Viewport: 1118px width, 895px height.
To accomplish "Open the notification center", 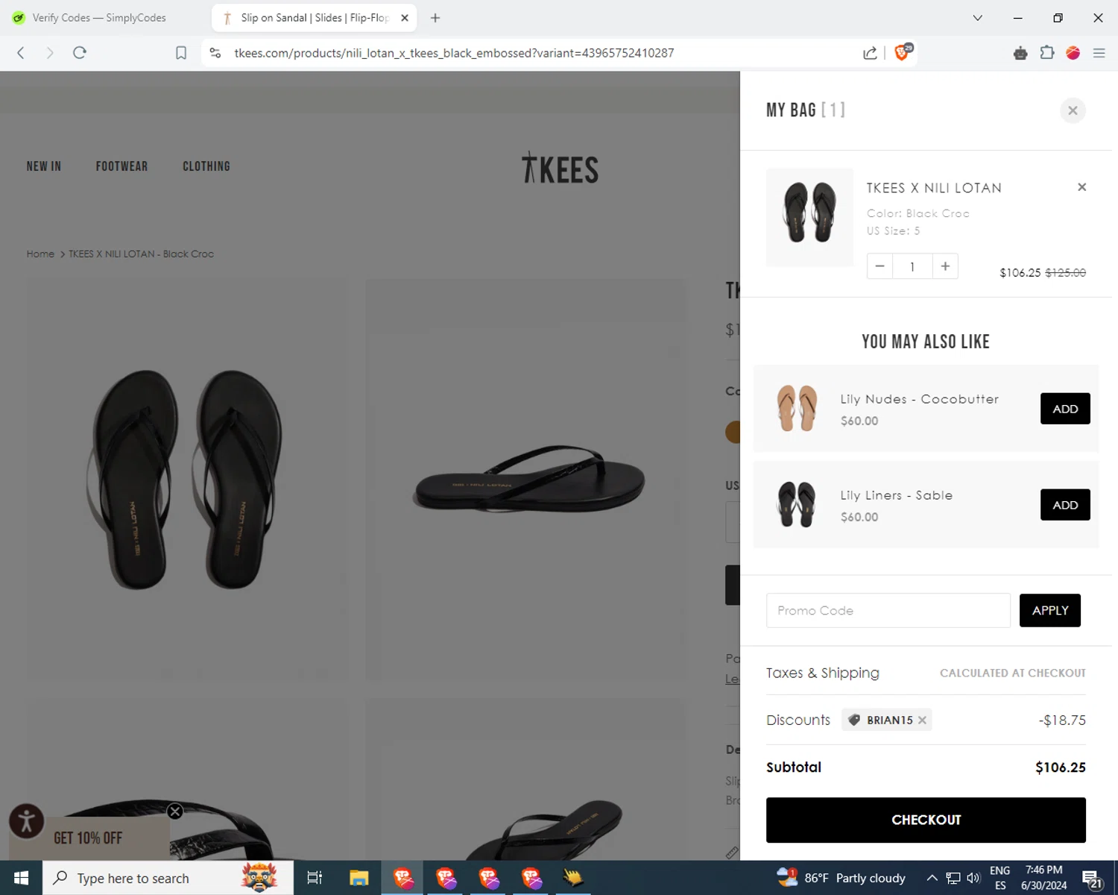I will pyautogui.click(x=1092, y=879).
